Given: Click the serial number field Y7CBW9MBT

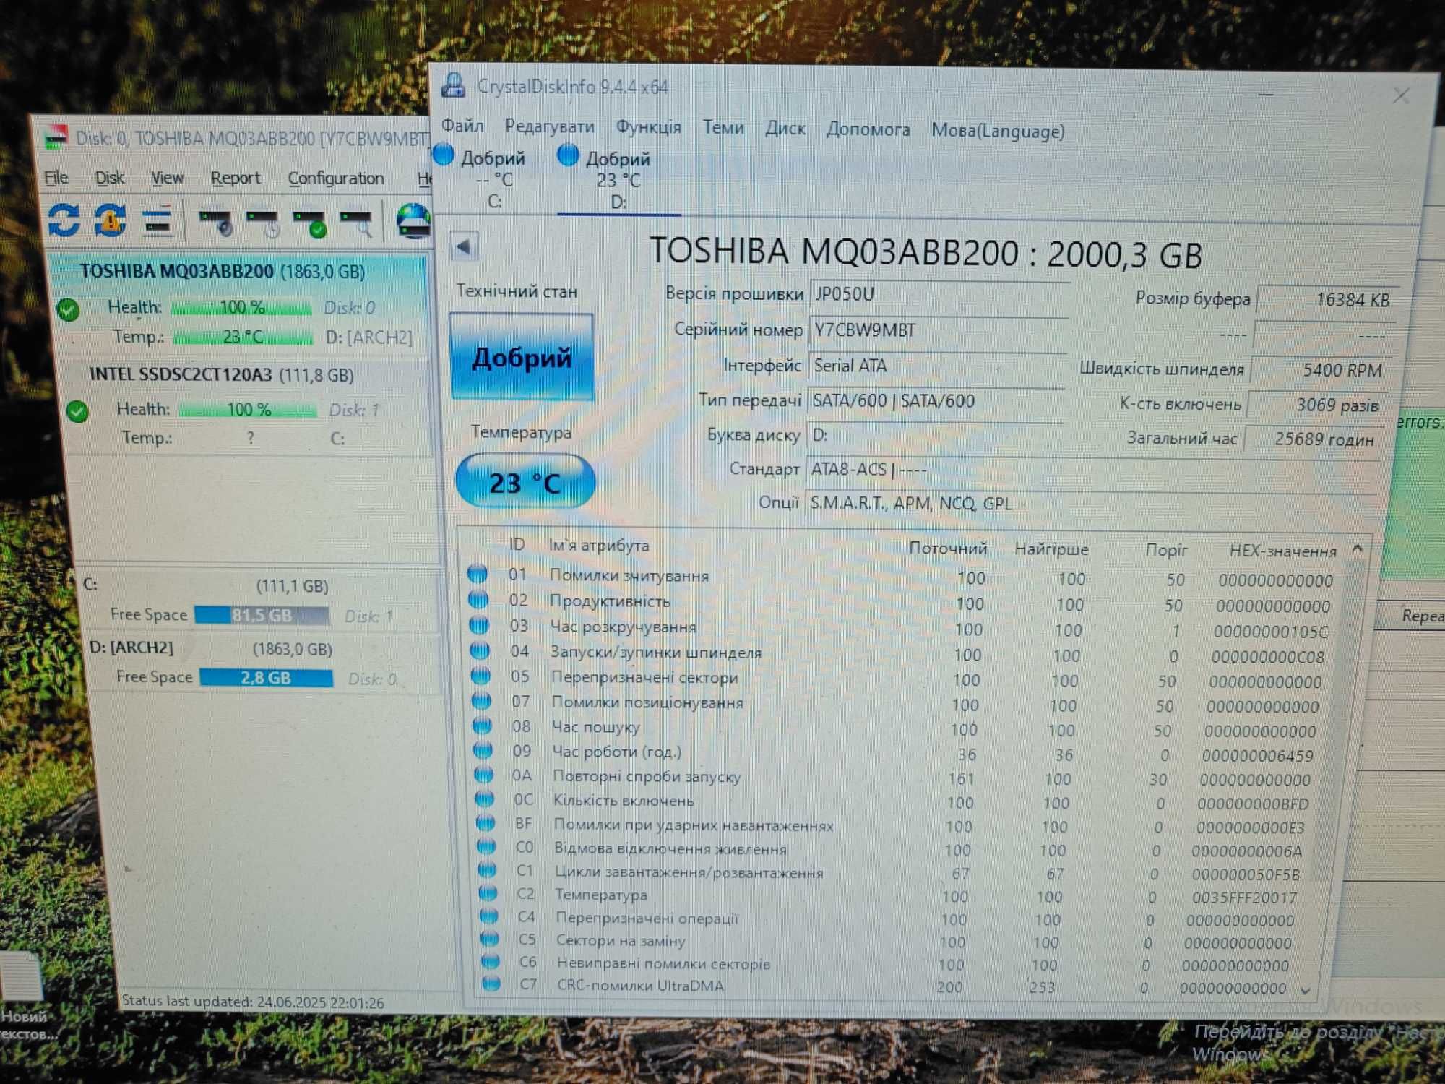Looking at the screenshot, I should pos(939,330).
